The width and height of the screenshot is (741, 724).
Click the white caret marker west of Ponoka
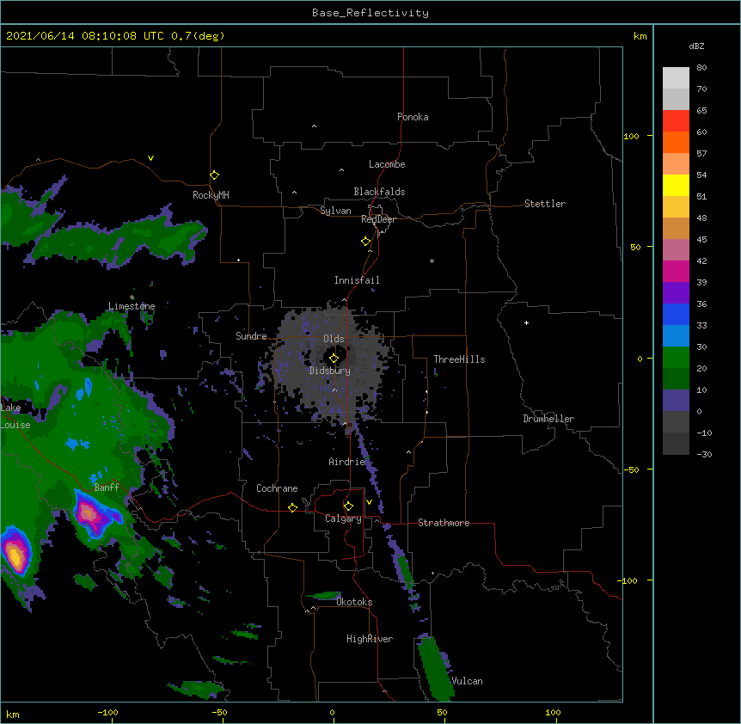314,126
